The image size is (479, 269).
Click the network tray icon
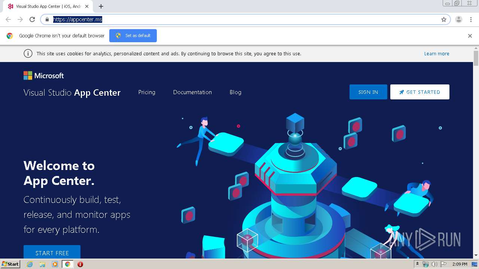coord(425,264)
